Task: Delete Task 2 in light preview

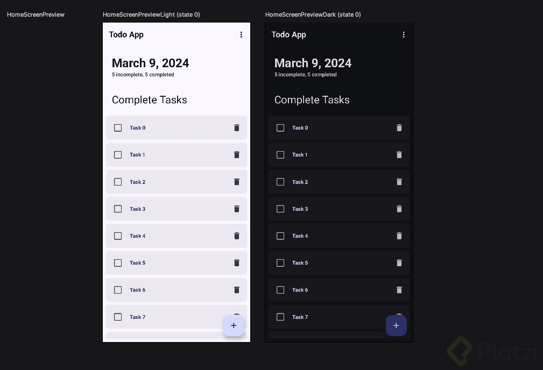Action: tap(237, 182)
